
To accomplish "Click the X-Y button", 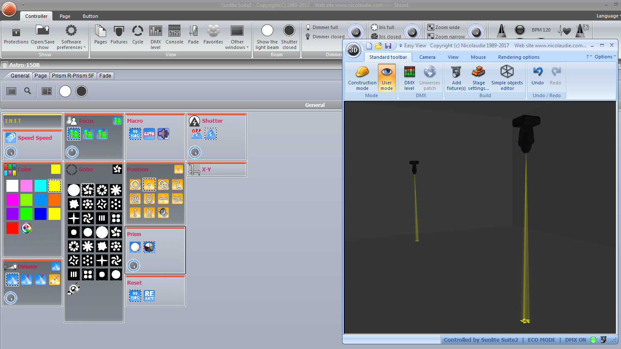I will (217, 170).
